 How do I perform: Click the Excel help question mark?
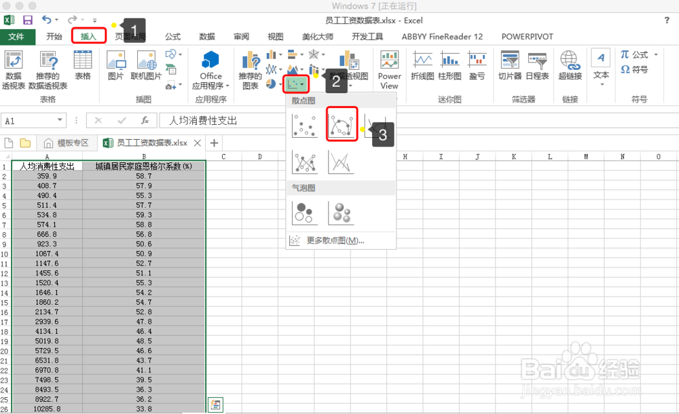point(667,20)
